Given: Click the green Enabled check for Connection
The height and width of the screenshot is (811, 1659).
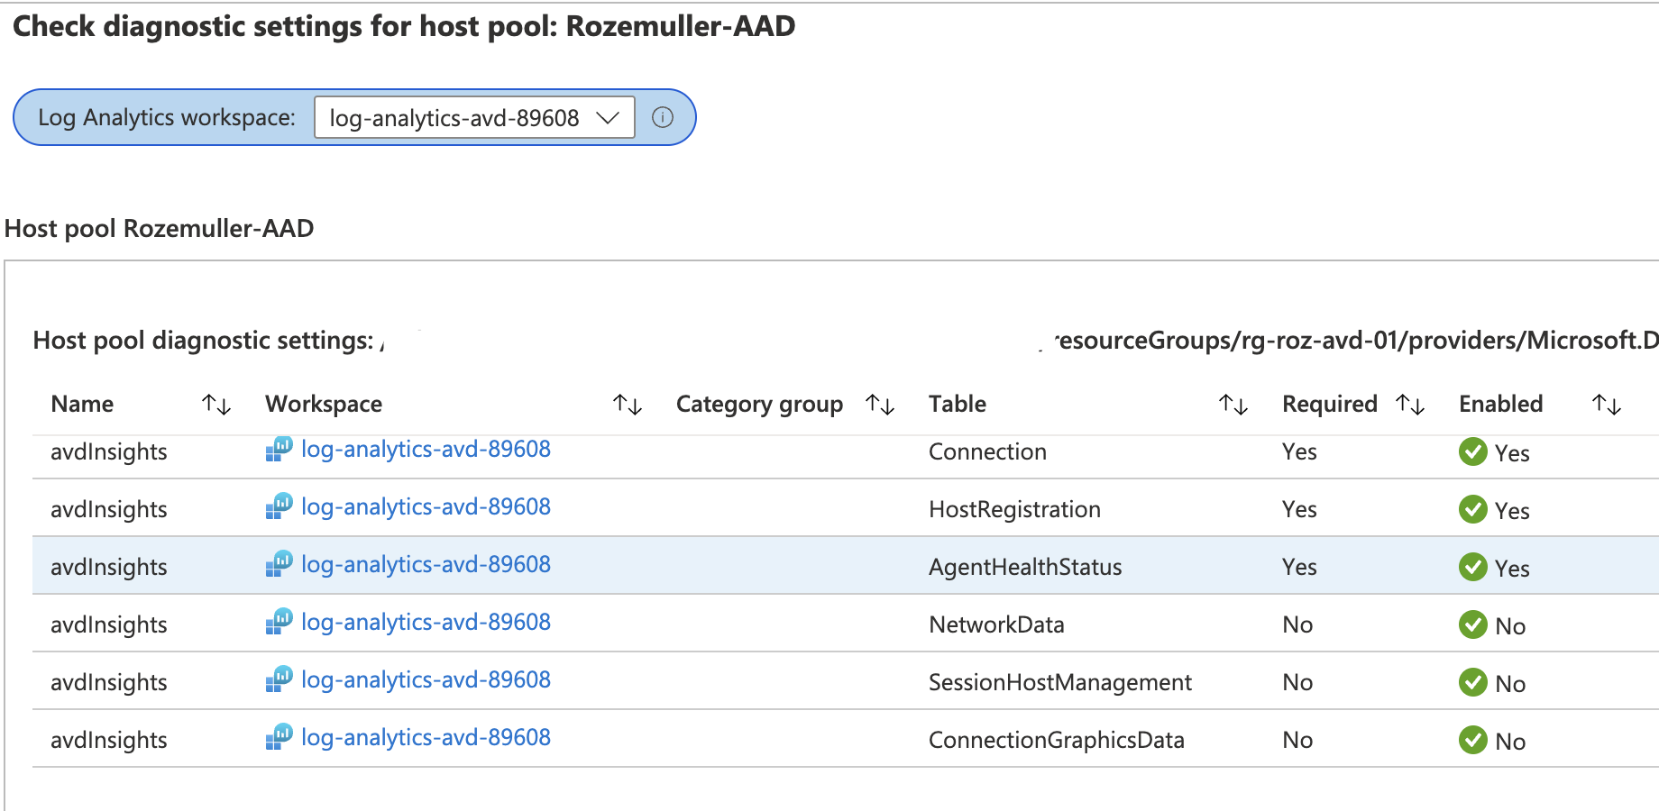Looking at the screenshot, I should [x=1473, y=453].
